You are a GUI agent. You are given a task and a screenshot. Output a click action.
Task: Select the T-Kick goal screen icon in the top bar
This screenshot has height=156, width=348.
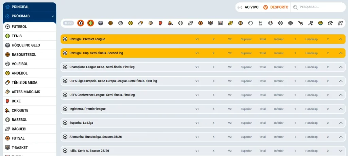point(220,23)
